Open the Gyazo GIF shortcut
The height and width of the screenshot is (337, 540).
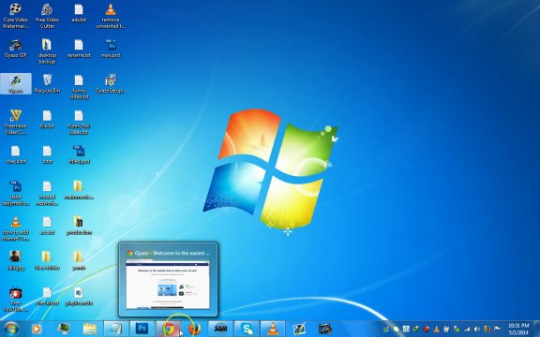16,49
